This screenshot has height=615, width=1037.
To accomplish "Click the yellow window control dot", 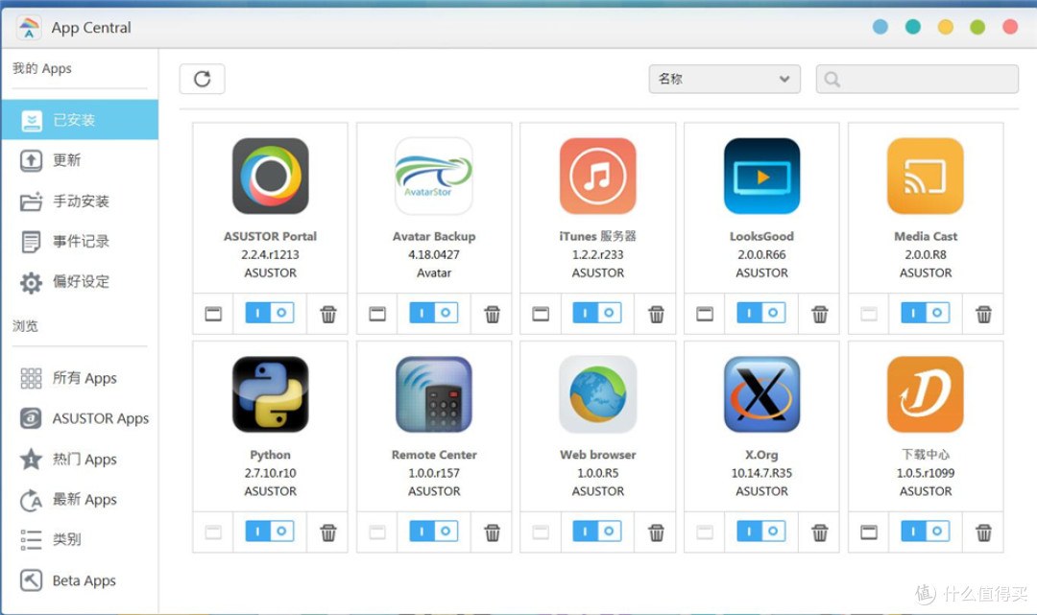I will (945, 27).
